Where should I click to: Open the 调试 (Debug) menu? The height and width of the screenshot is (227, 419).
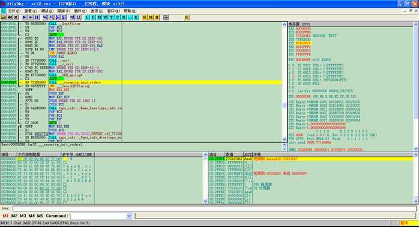(47, 11)
